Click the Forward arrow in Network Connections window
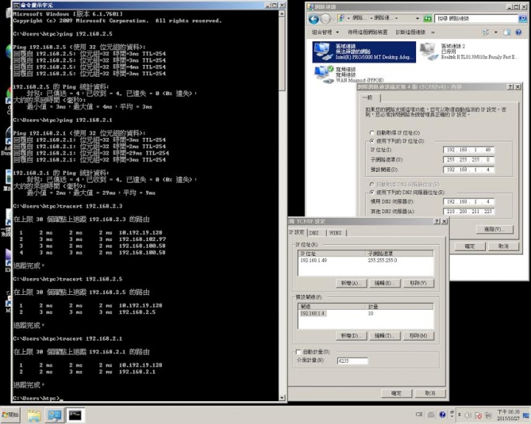 point(325,19)
